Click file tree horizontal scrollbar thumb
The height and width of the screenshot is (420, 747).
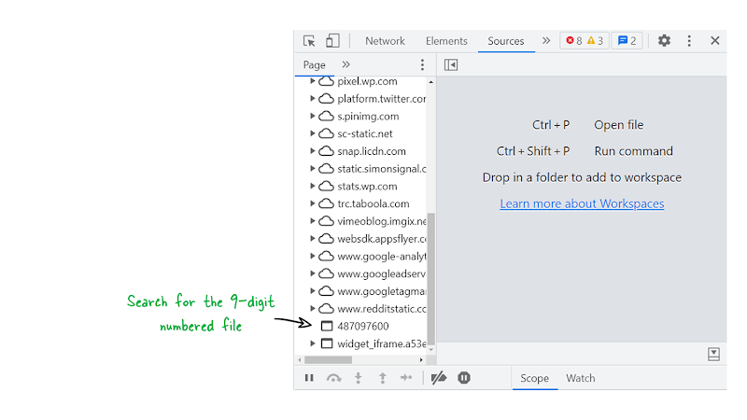click(x=329, y=360)
